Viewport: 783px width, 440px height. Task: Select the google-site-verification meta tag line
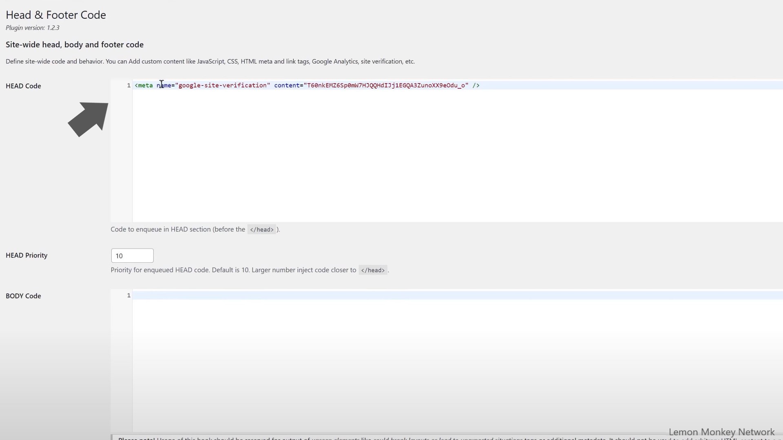(307, 85)
